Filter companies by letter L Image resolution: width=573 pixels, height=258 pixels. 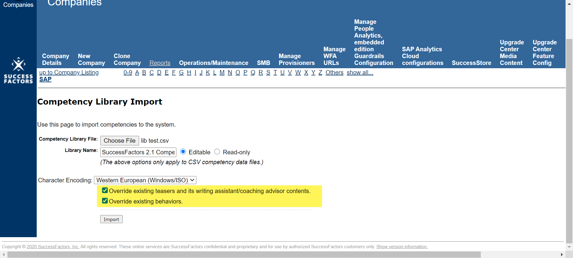(215, 72)
